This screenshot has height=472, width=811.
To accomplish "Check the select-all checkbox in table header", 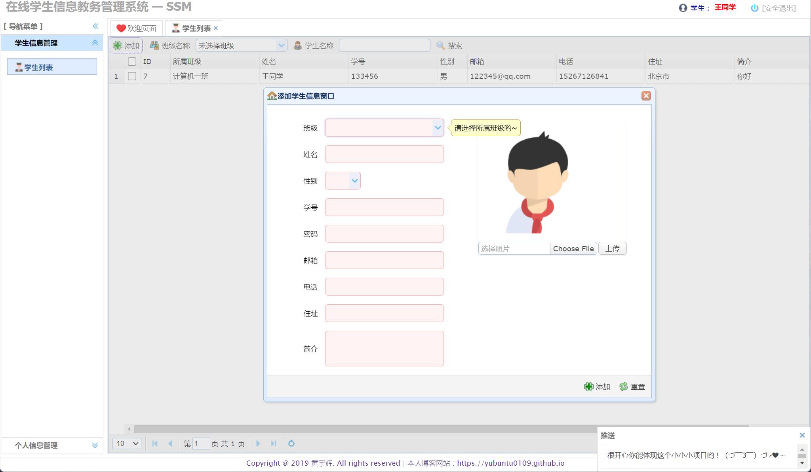I will point(132,61).
